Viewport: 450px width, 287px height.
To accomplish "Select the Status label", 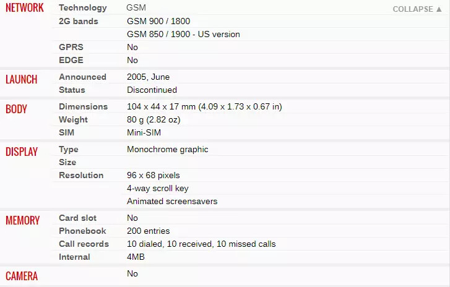I will click(72, 90).
